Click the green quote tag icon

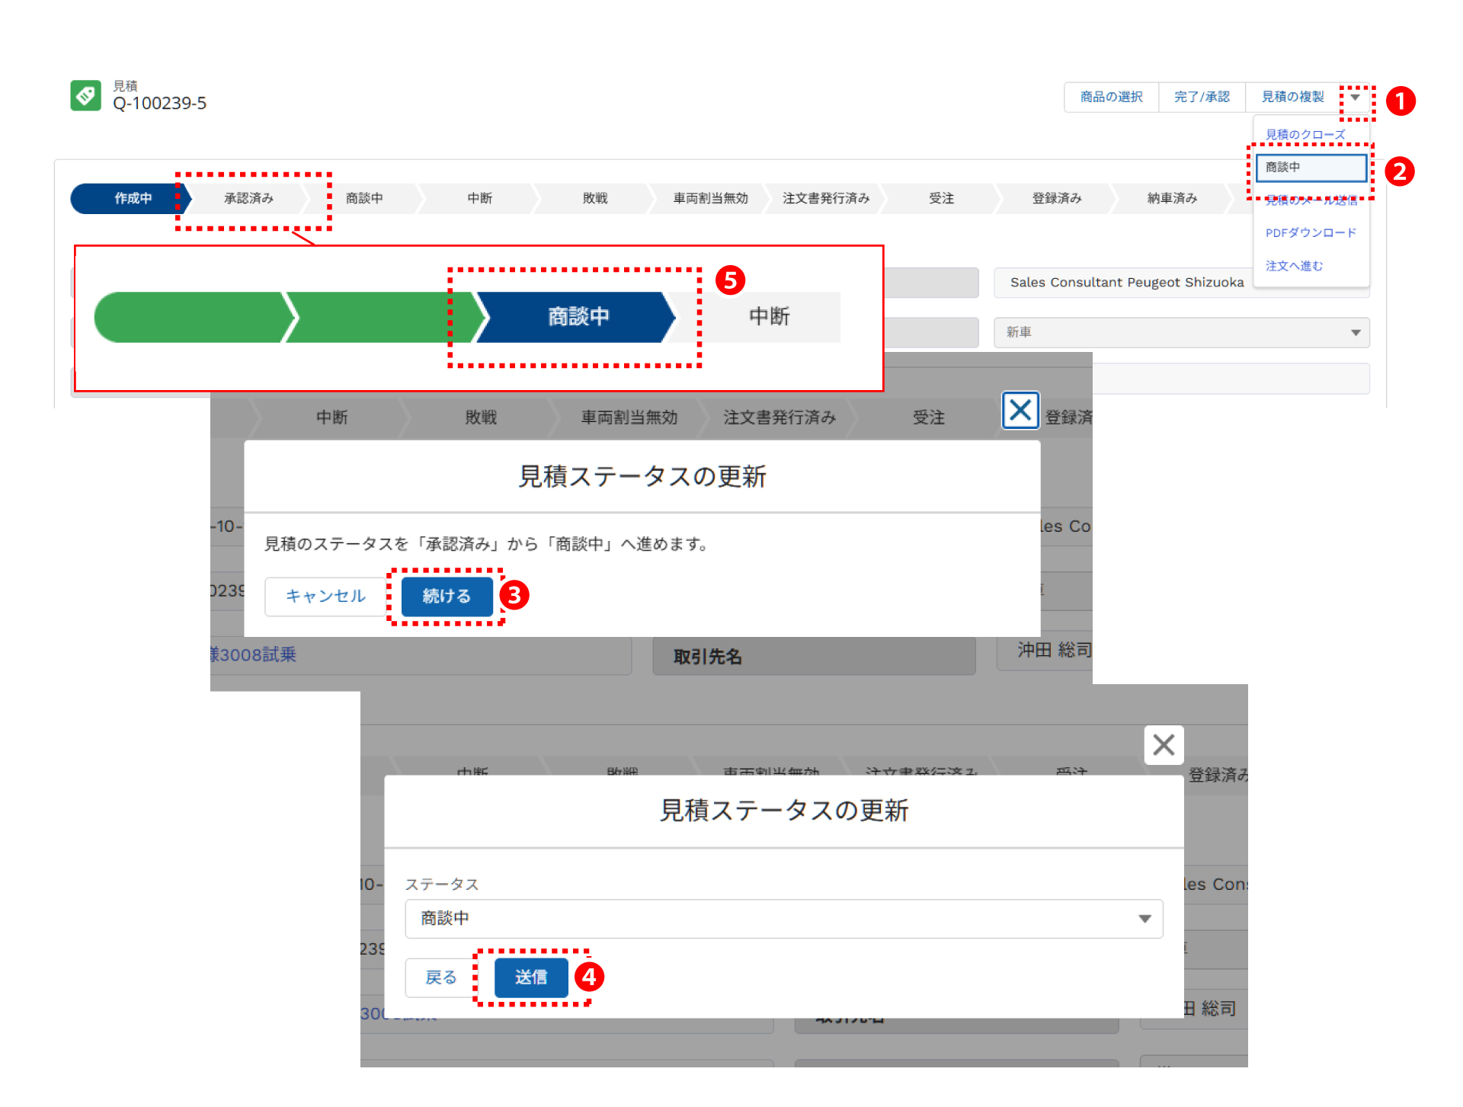85,96
